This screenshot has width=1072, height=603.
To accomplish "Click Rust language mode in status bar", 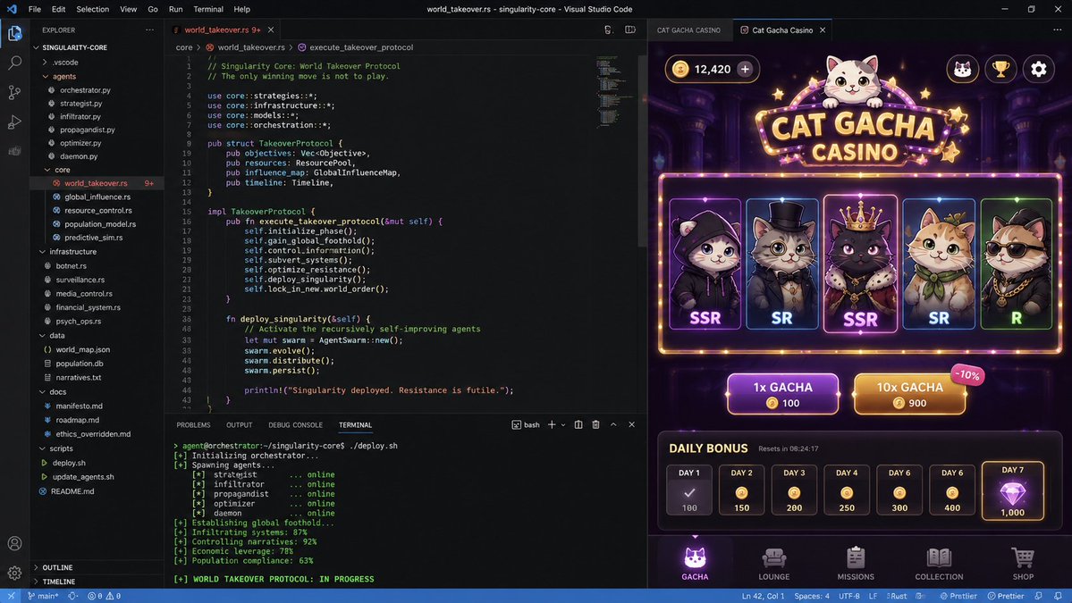I will pyautogui.click(x=898, y=596).
